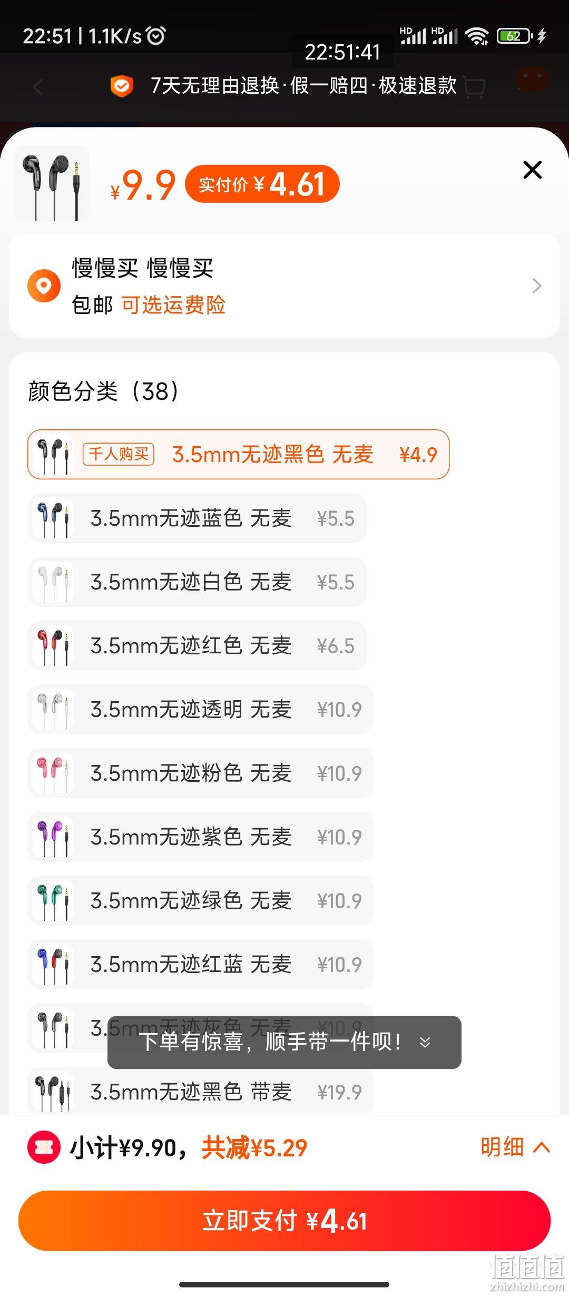The image size is (569, 1296).
Task: Tap the orange location pin icon
Action: (44, 286)
